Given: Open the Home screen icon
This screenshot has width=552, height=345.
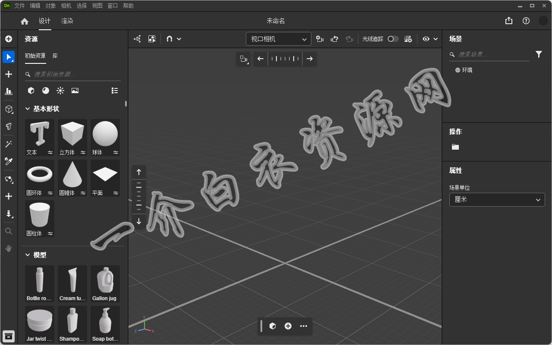Looking at the screenshot, I should coord(25,21).
